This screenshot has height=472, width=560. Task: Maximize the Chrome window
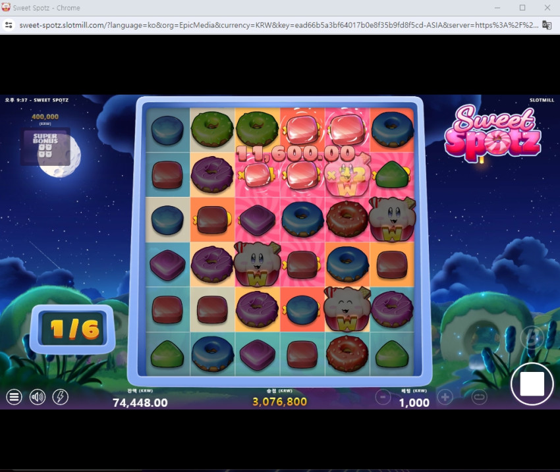click(x=522, y=7)
